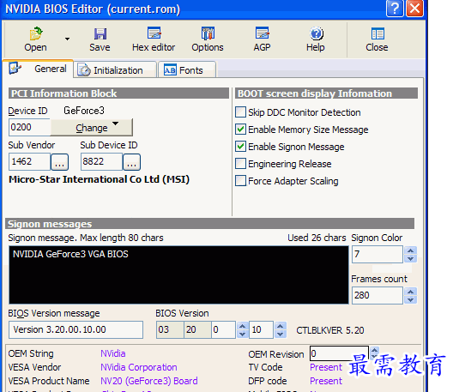Expand the Open button dropdown arrow
The width and height of the screenshot is (453, 392).
click(x=67, y=39)
